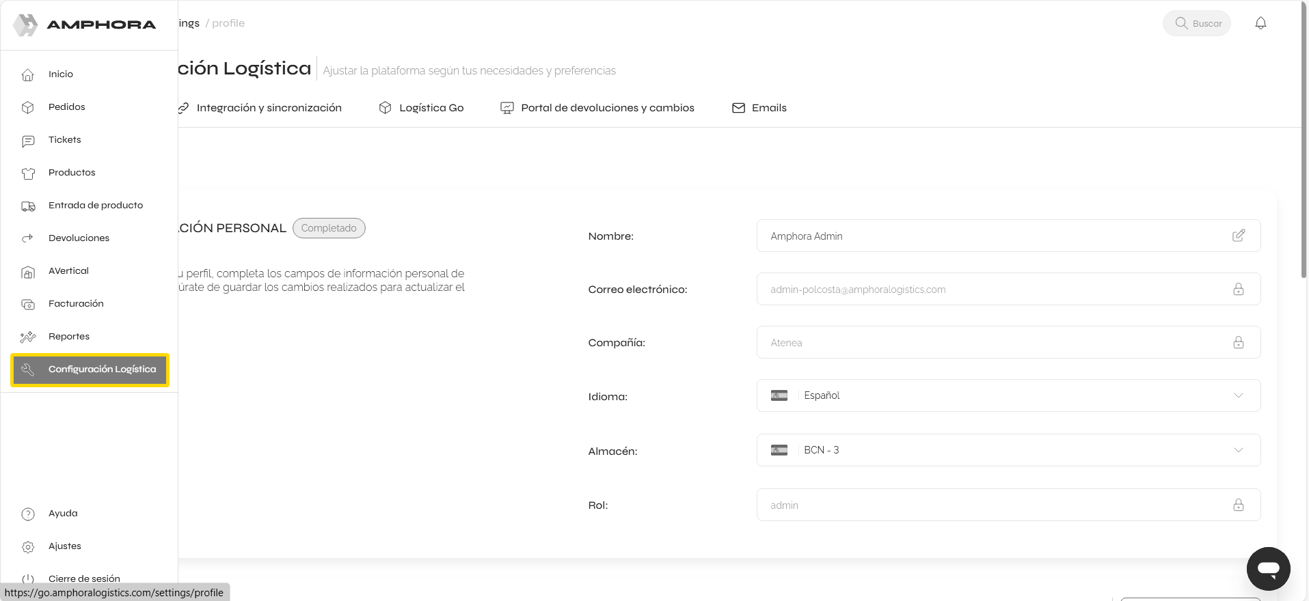Viewport: 1309px width, 601px height.
Task: Expand the Idioma dropdown showing Español
Action: coord(1008,395)
